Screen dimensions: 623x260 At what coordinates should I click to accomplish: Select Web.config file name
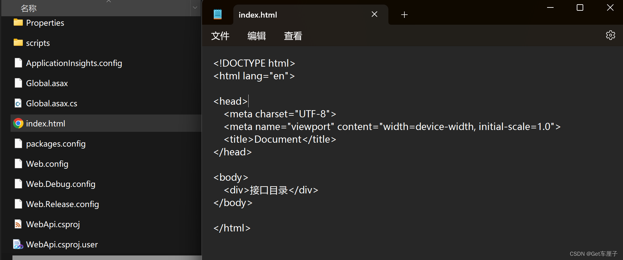[x=47, y=164]
